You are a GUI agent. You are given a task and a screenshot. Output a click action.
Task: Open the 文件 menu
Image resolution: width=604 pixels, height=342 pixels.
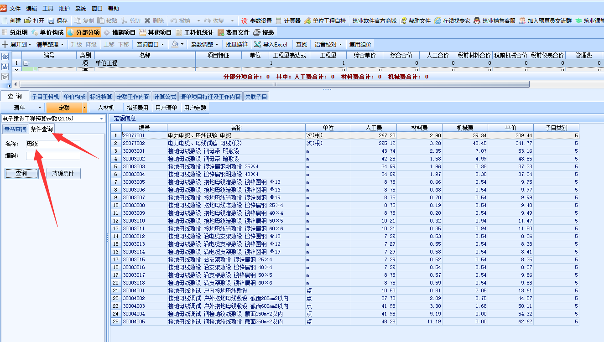pyautogui.click(x=15, y=8)
